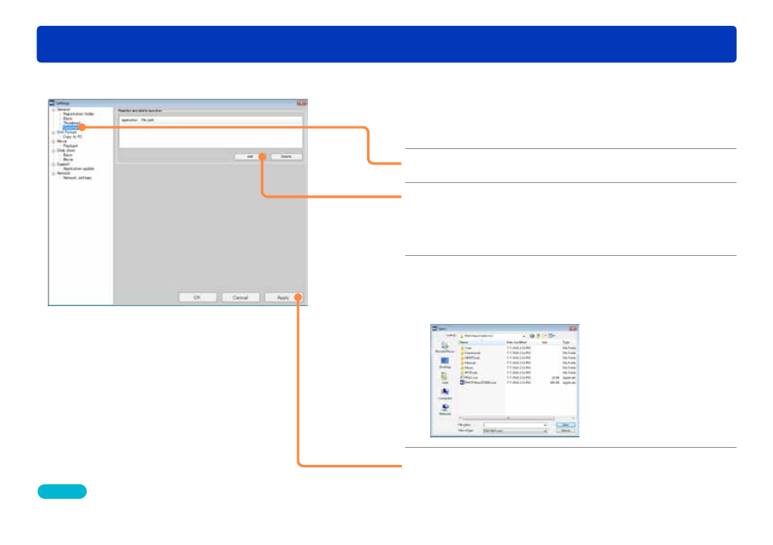Click the create new folder icon
Viewport: 773px width, 545px height.
point(545,335)
